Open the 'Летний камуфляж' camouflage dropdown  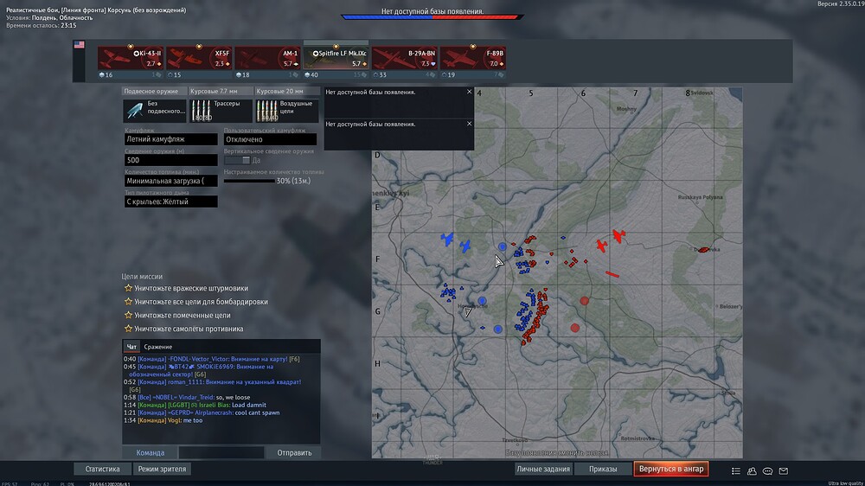pyautogui.click(x=170, y=139)
